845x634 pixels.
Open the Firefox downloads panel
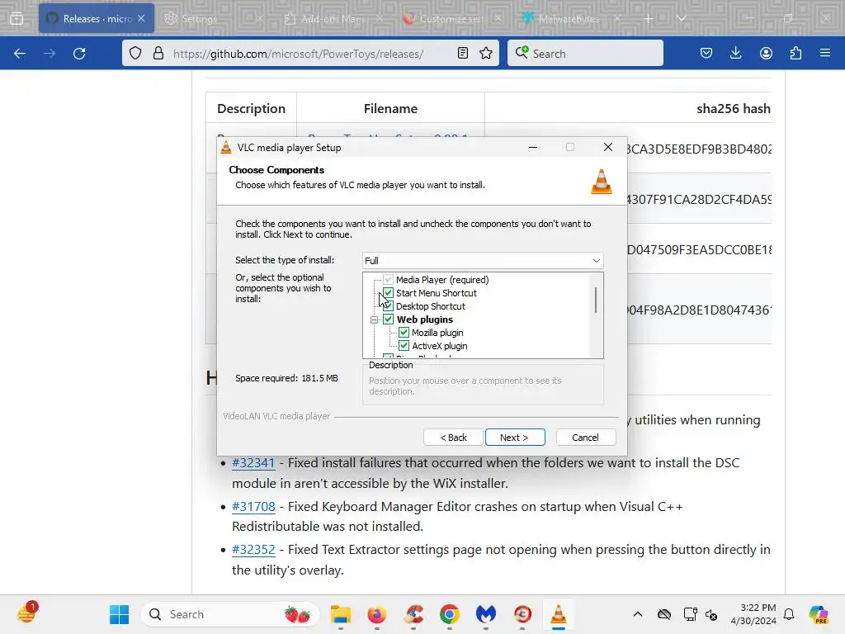coord(735,53)
